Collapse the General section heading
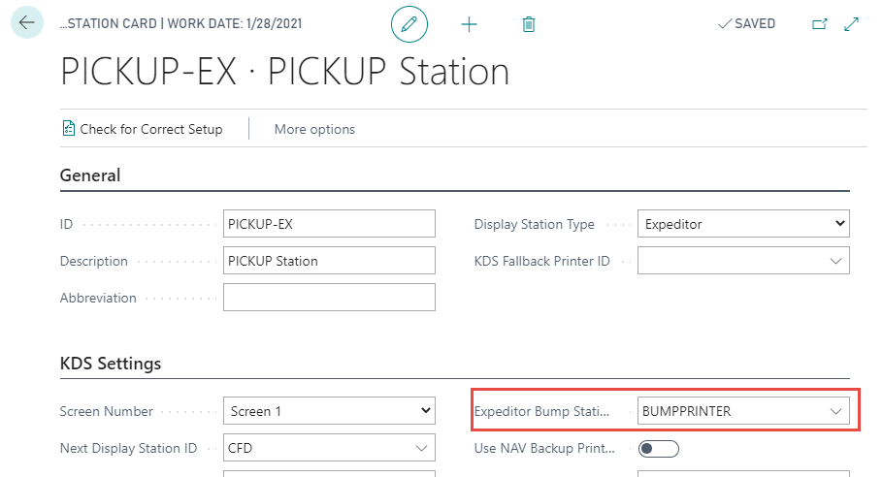This screenshot has height=477, width=883. [x=90, y=175]
